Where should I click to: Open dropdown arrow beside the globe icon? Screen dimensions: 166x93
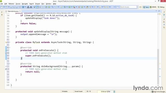coord(25,7)
